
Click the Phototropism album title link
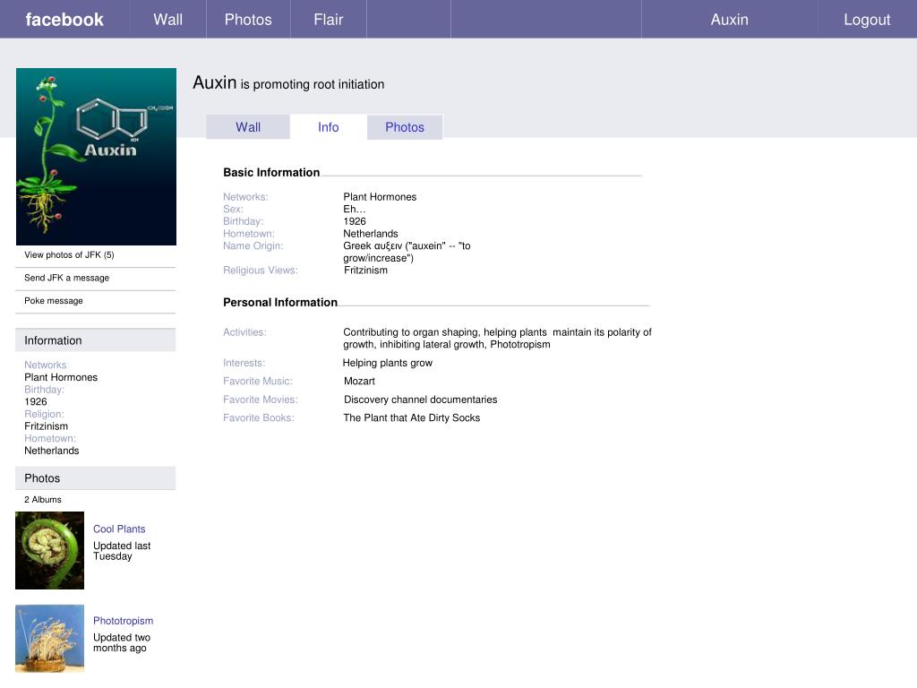(123, 621)
